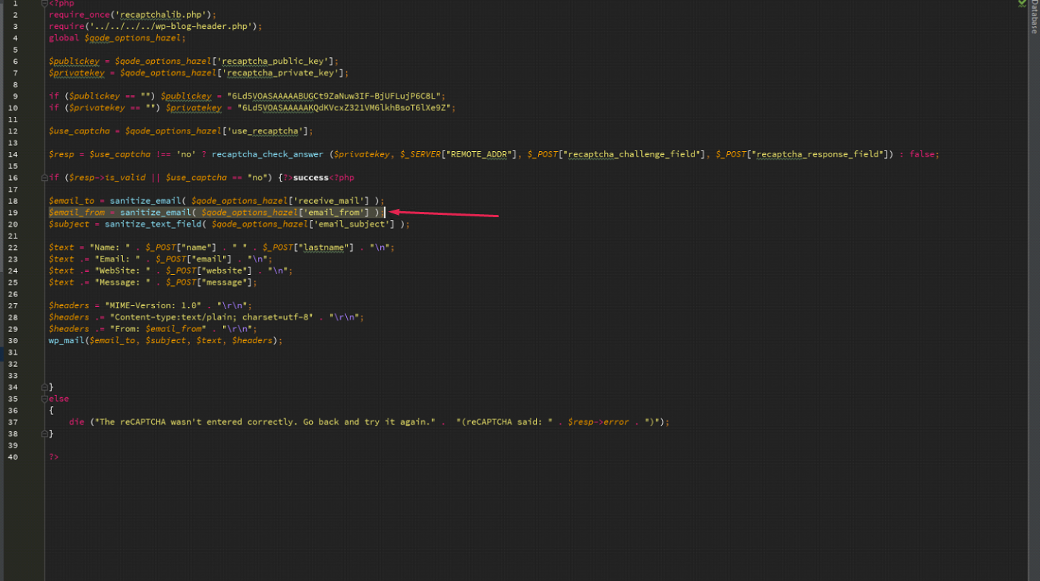Click the green inspection checkmark icon

1021,3
